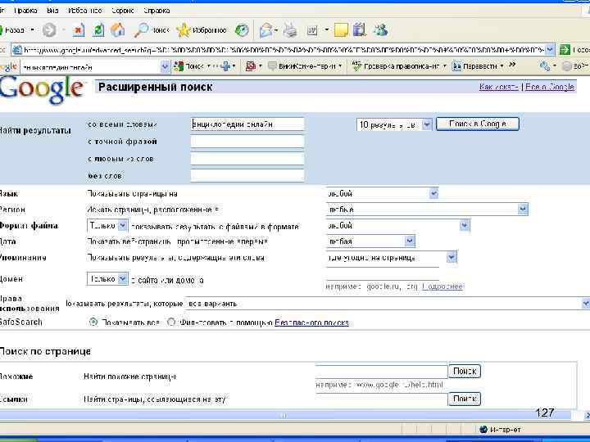Select Показывать все SafeSearch radio button
The width and height of the screenshot is (590, 442).
(93, 322)
